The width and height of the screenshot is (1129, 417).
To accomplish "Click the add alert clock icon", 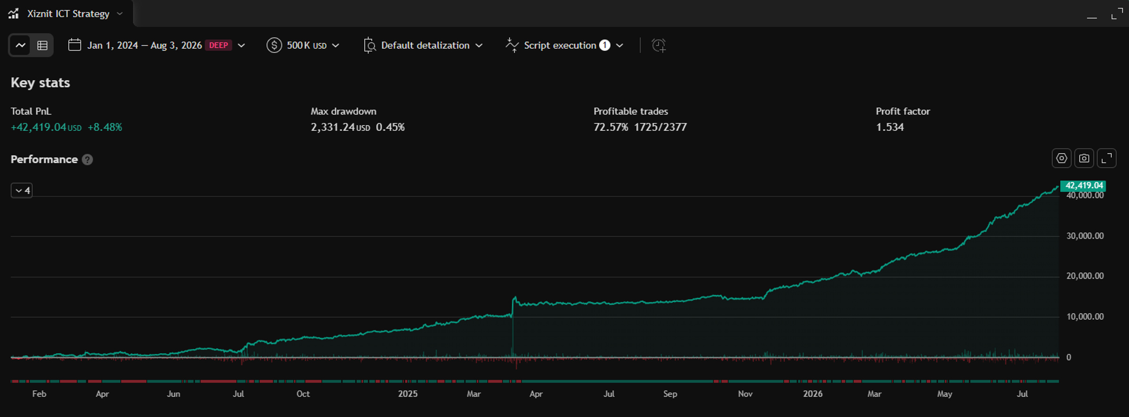I will point(659,45).
